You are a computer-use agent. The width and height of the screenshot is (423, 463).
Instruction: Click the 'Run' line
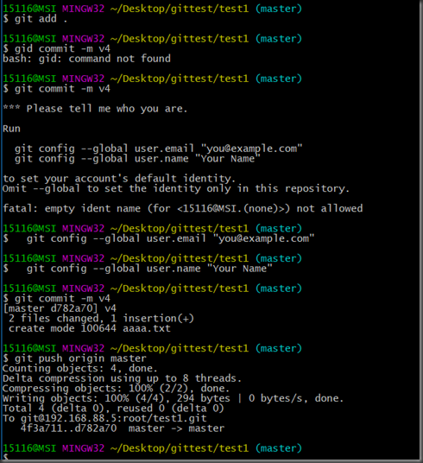[11, 129]
